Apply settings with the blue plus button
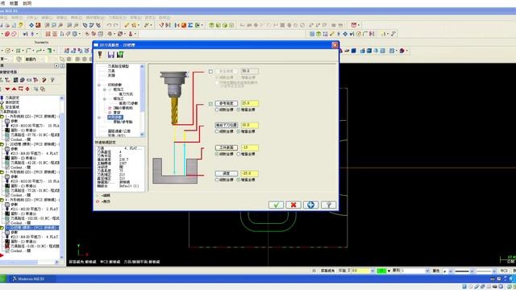Screen dimensions: 516x290 (x=310, y=205)
